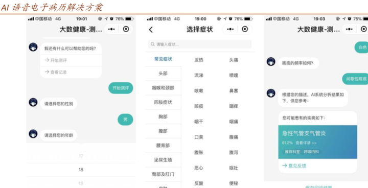Tap the → 开始测评 option in bot message
This screenshot has width=368, height=188.
[x=71, y=60]
